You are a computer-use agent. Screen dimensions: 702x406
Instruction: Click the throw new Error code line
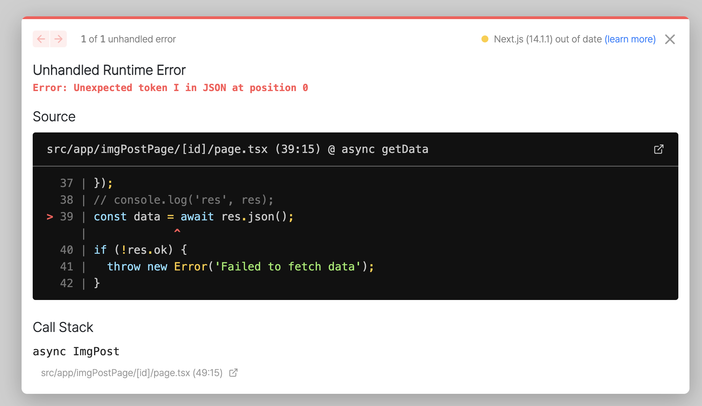[x=240, y=267]
